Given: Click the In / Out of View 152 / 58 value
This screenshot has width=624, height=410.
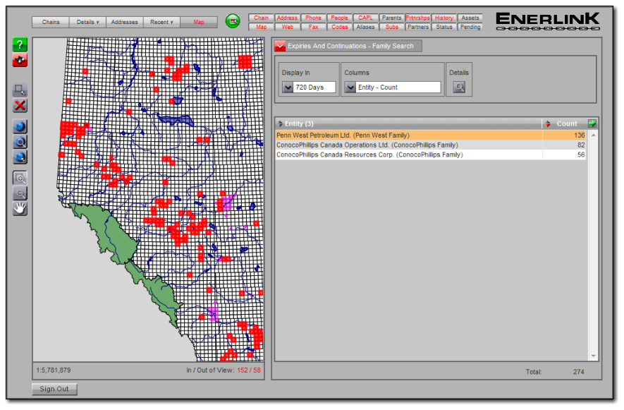Looking at the screenshot, I should pos(249,370).
